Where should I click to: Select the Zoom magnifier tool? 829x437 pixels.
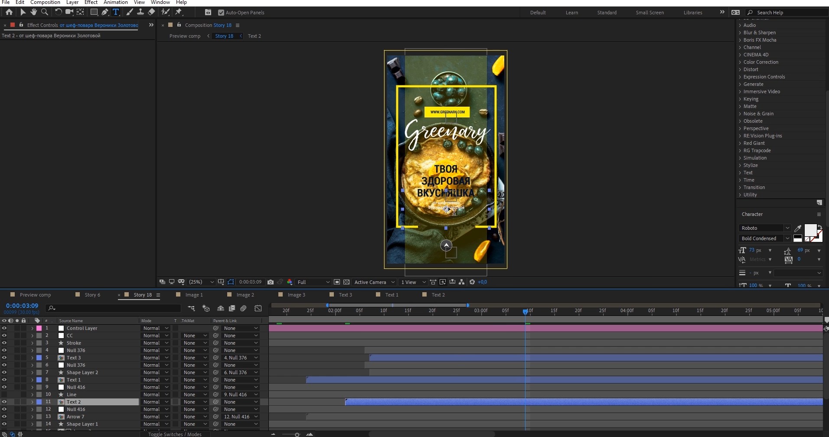(44, 12)
